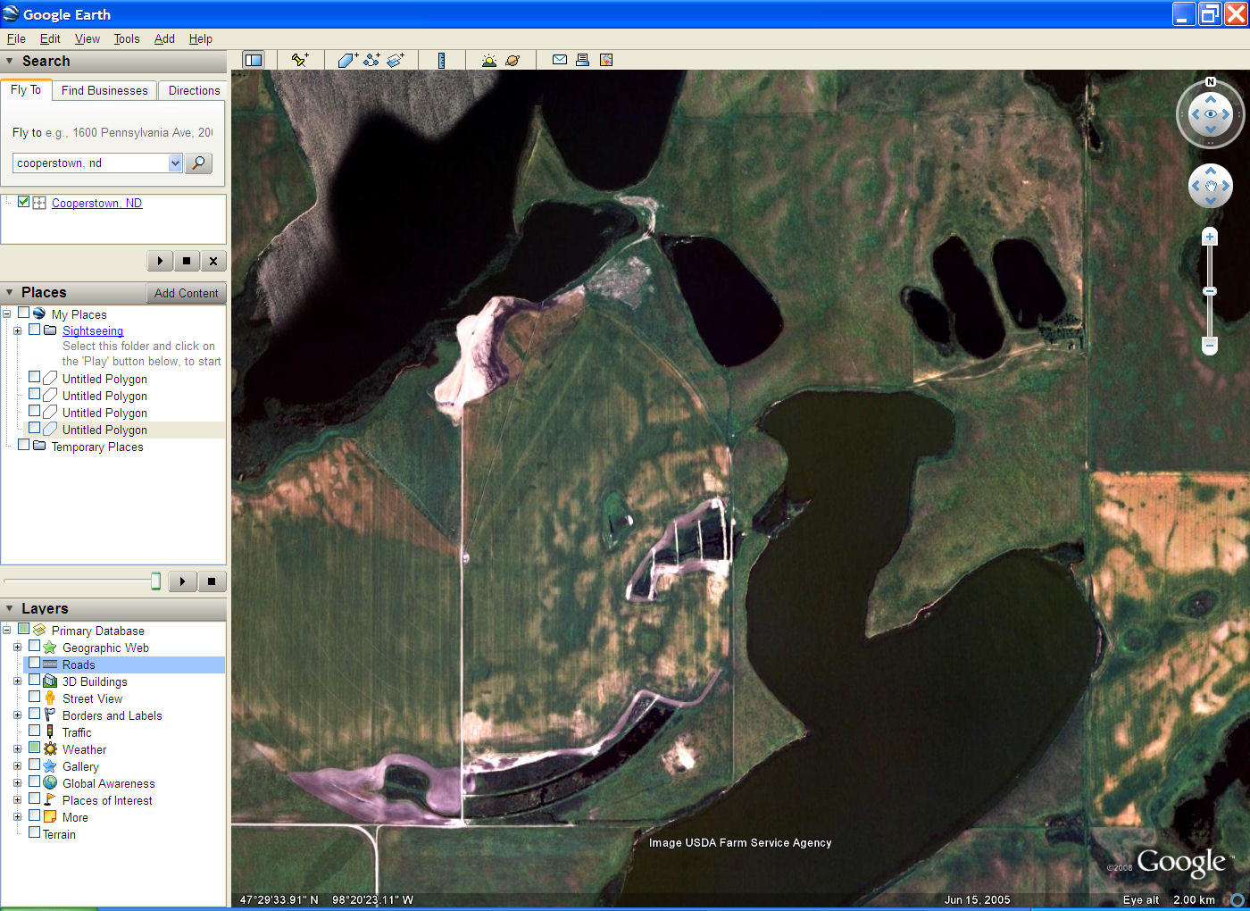Viewport: 1250px width, 911px height.
Task: Expand the Borders and Labels node
Action: pos(17,715)
